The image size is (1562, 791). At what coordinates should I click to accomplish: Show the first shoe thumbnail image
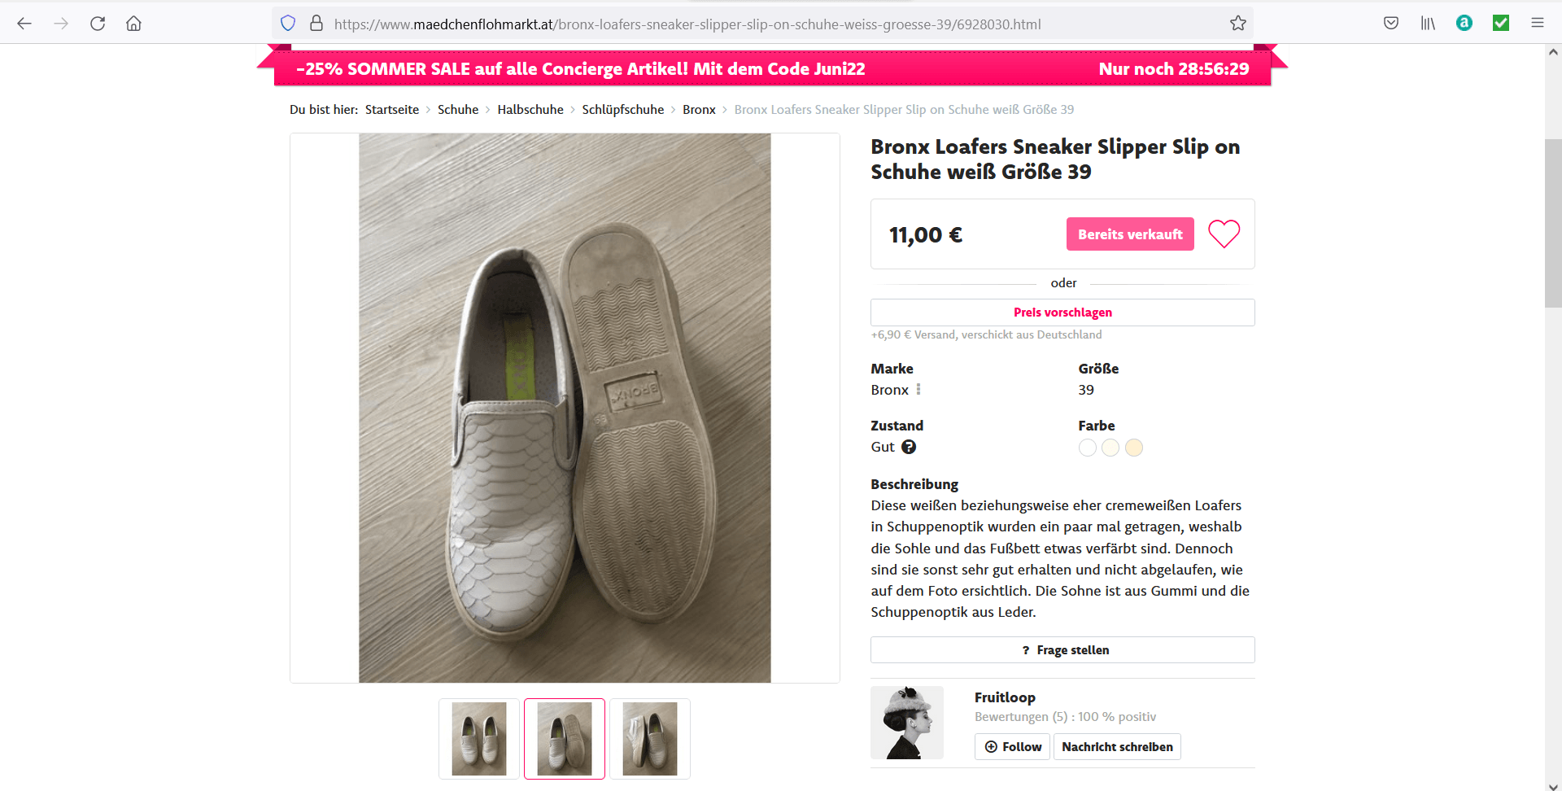[479, 739]
